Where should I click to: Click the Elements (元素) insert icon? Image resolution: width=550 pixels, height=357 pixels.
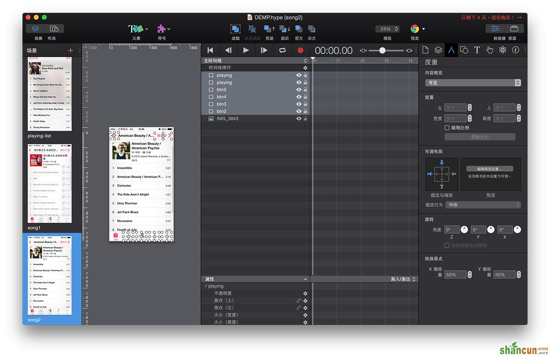136,29
